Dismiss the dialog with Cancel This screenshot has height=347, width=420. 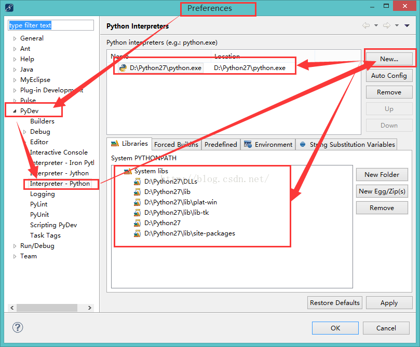coord(386,328)
